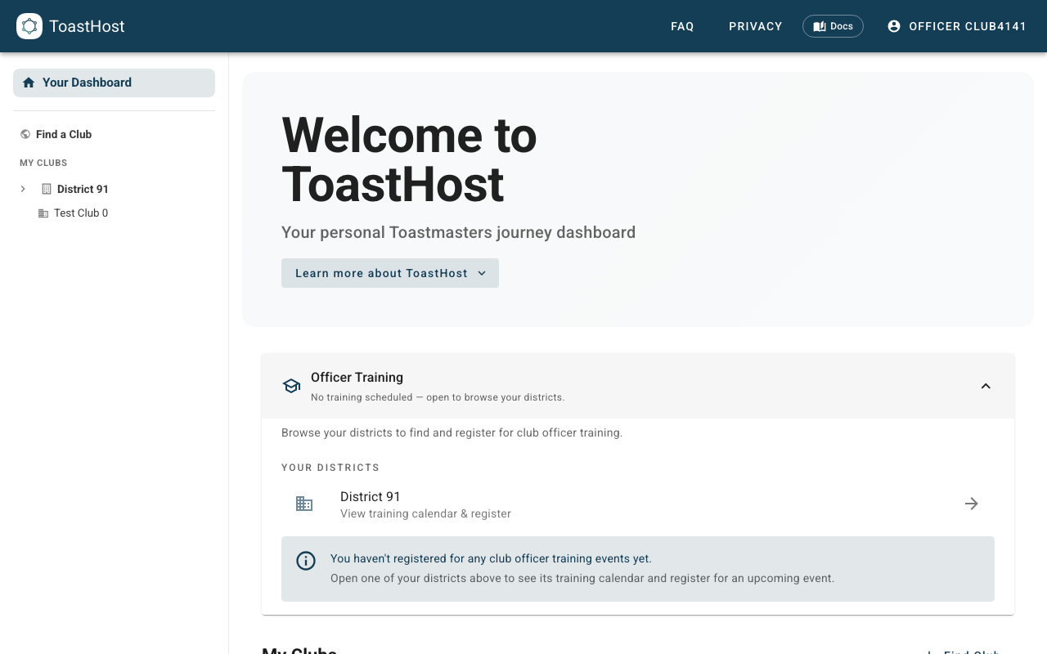Click the info icon in the registration notice
Image resolution: width=1047 pixels, height=654 pixels.
point(306,561)
